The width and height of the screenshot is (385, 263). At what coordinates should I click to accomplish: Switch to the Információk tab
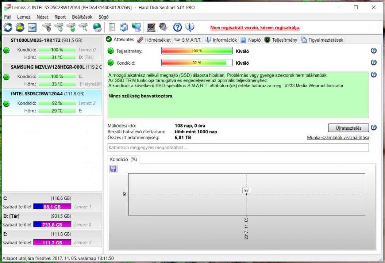click(x=221, y=40)
